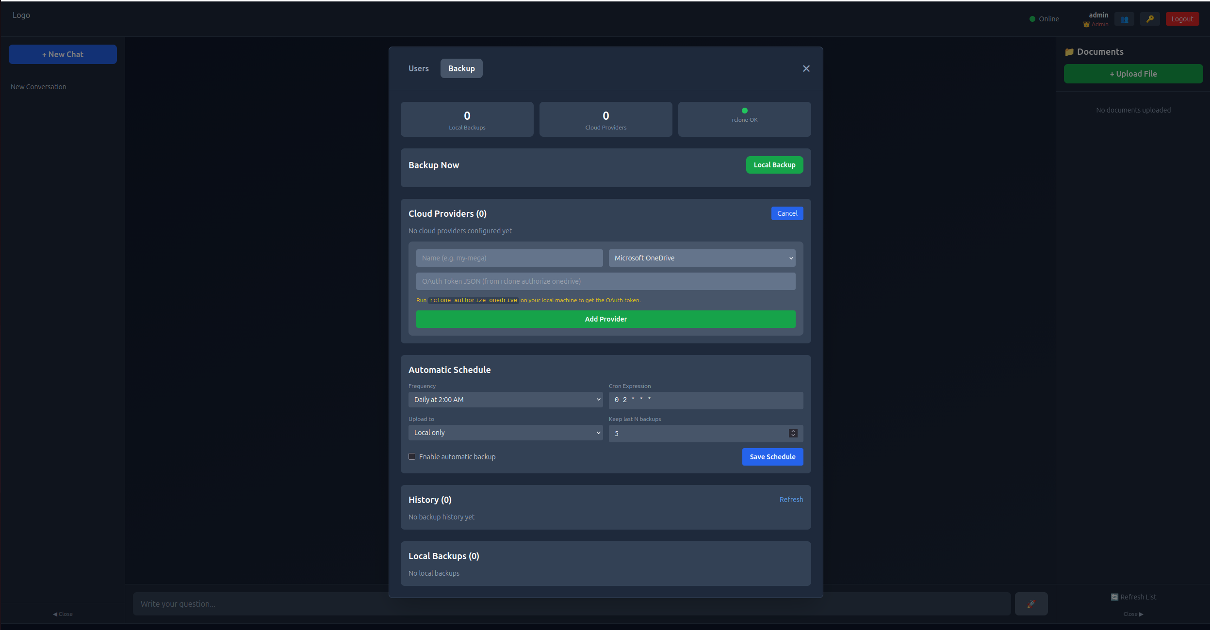Click the key icon in header
1210x630 pixels.
(1150, 19)
